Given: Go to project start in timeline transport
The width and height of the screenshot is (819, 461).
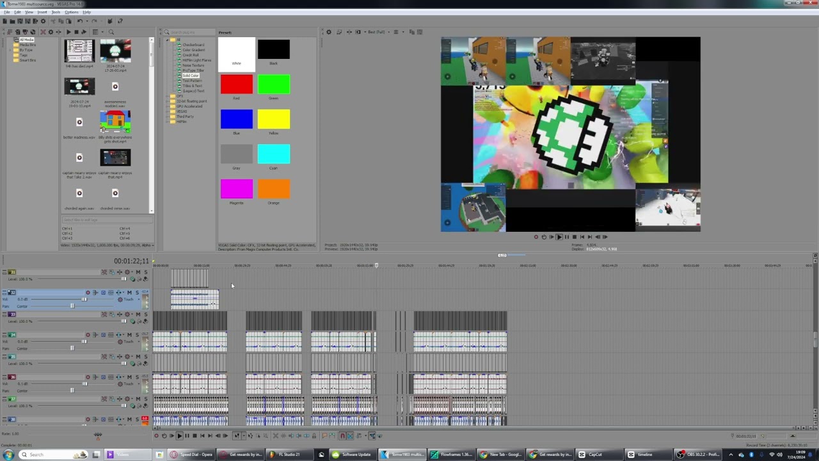Looking at the screenshot, I should pyautogui.click(x=202, y=436).
